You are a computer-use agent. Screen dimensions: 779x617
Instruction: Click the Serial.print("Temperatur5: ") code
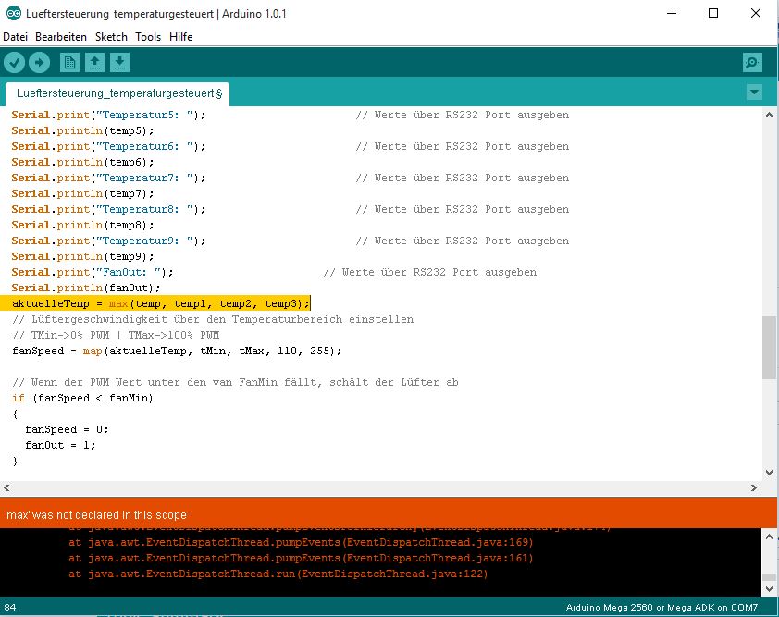pyautogui.click(x=108, y=115)
